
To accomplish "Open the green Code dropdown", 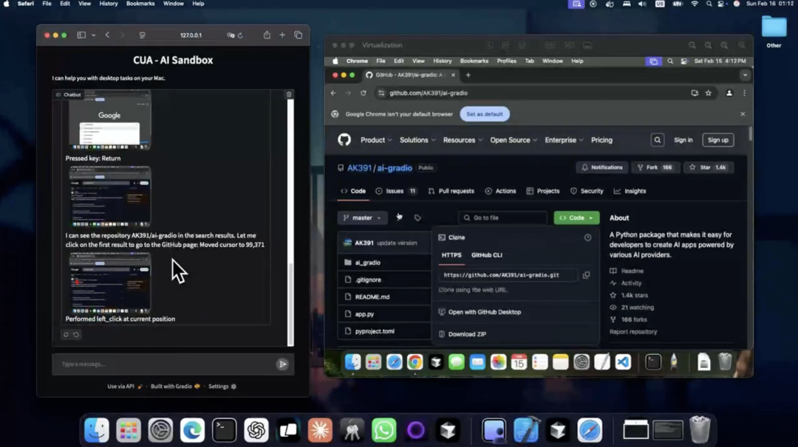I will (576, 218).
